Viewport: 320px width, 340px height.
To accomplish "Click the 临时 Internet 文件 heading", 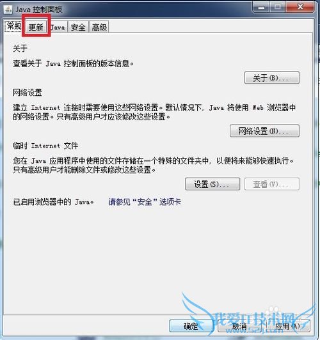I will [45, 146].
